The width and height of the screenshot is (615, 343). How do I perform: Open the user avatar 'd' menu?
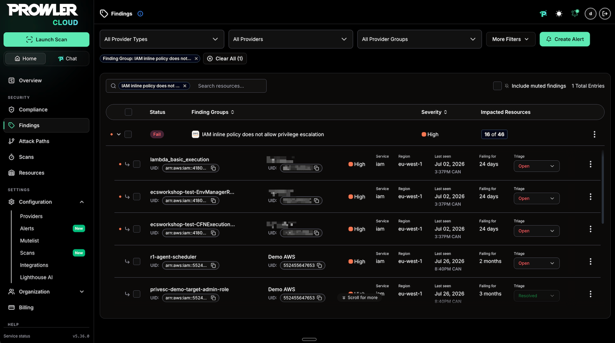pos(591,14)
